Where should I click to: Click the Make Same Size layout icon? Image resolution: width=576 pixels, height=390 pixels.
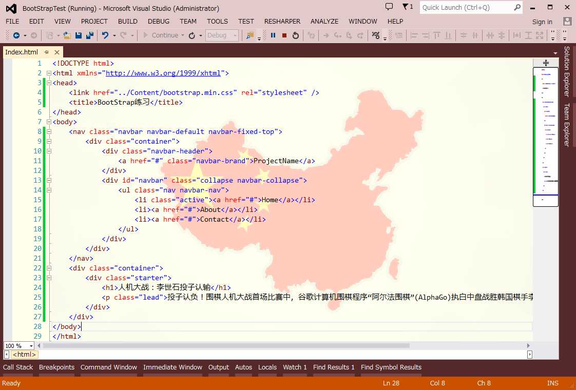(539, 35)
